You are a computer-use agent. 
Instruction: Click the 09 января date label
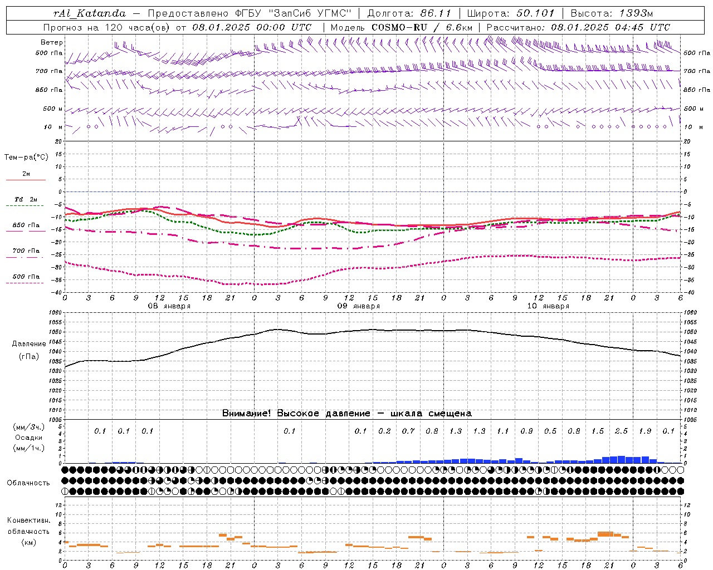[359, 306]
